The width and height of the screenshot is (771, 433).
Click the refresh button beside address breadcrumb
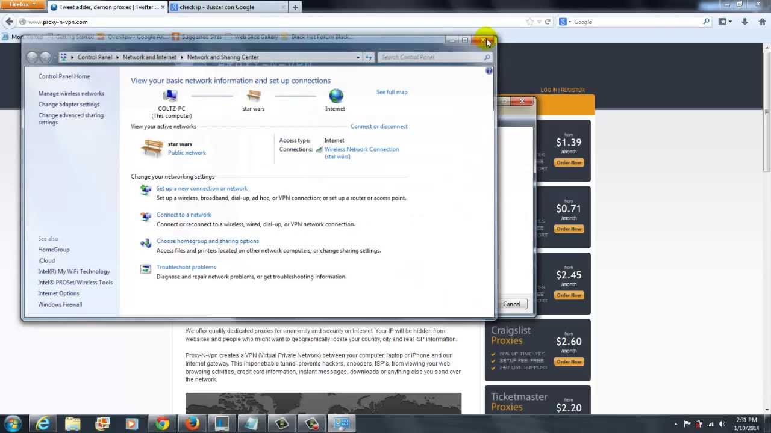[369, 57]
